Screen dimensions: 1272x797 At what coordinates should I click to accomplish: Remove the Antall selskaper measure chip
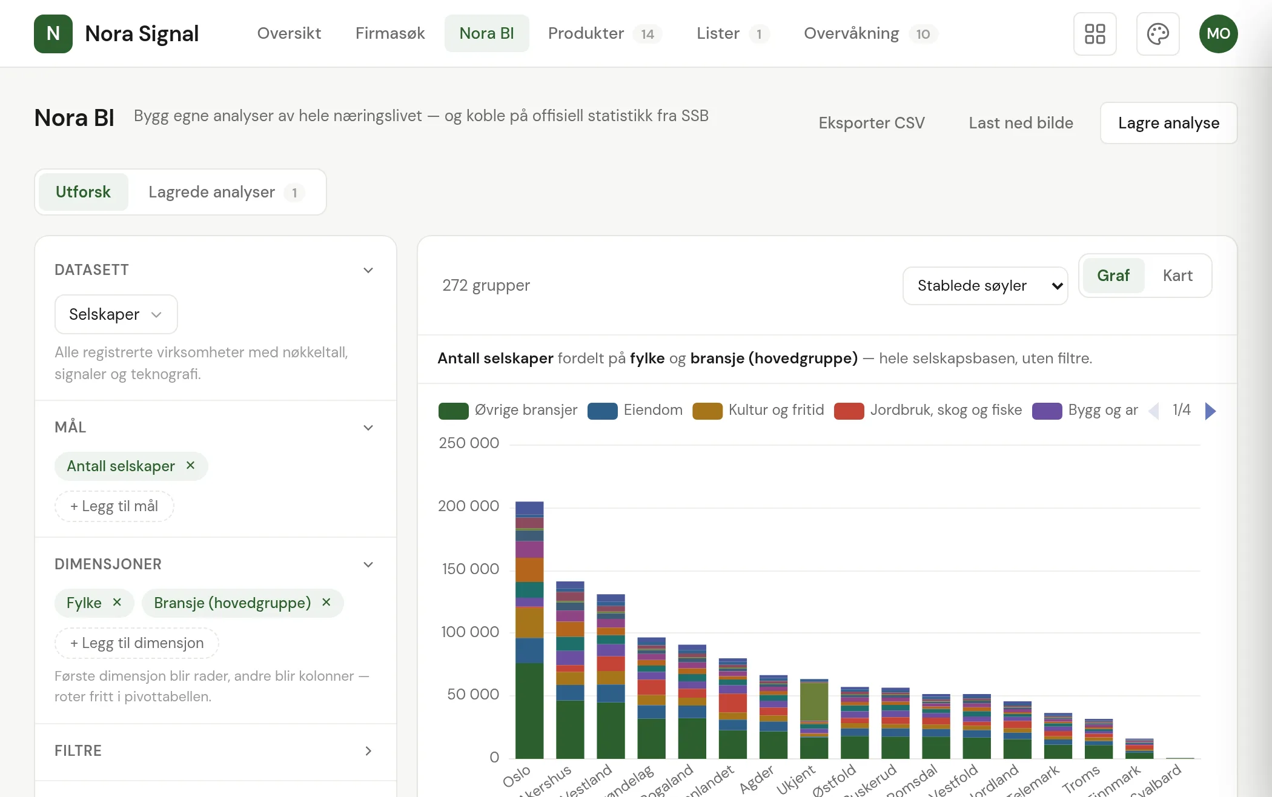(x=190, y=465)
